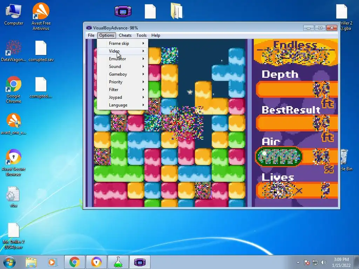Show hidden tray icons arrow
359x269 pixels.
pyautogui.click(x=298, y=262)
